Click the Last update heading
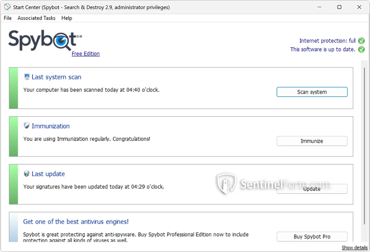 point(48,174)
